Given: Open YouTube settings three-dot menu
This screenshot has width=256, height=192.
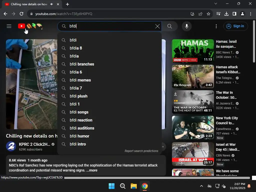Looking at the screenshot, I should tap(216, 26).
